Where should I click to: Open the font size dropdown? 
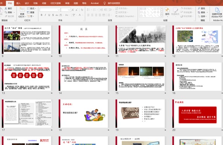coord(69,10)
